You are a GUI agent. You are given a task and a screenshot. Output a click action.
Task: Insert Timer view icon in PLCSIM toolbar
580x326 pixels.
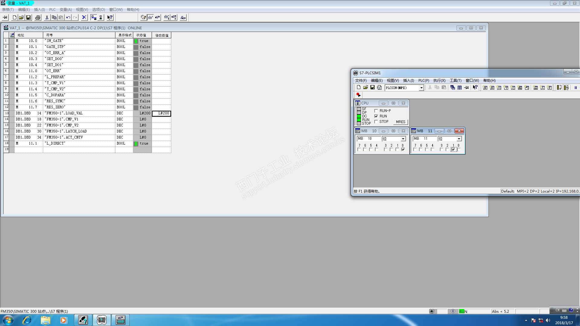(x=506, y=88)
